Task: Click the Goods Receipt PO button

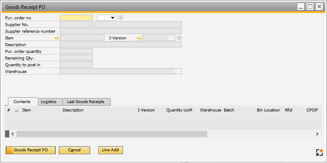Action: point(31,150)
